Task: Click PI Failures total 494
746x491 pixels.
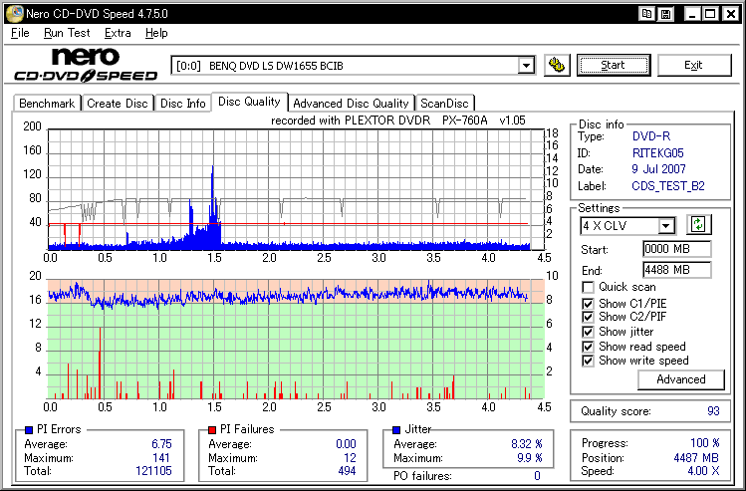Action: click(347, 471)
